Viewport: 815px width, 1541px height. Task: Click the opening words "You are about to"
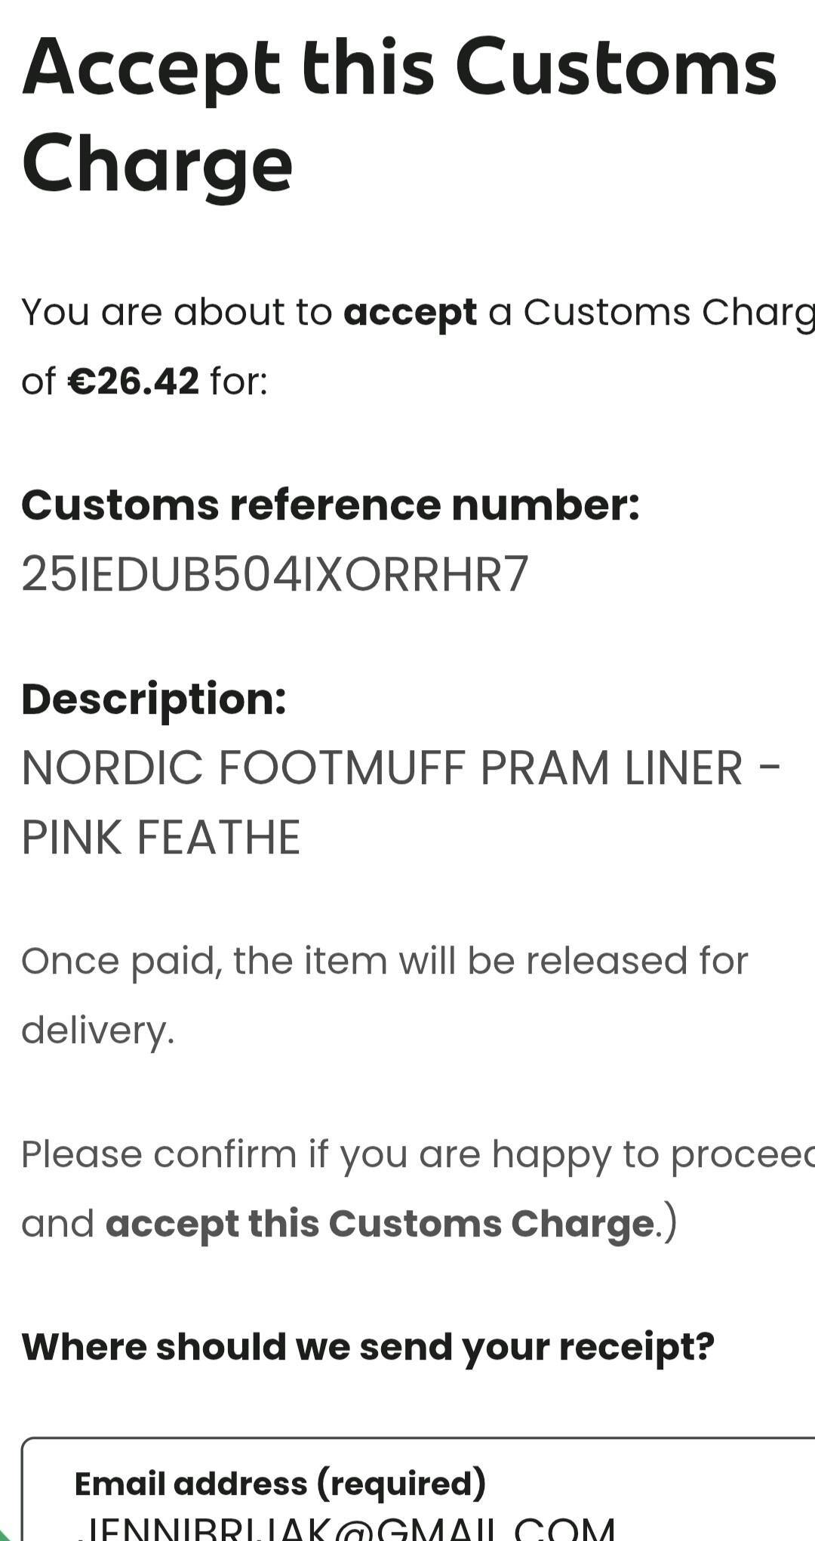click(x=177, y=312)
